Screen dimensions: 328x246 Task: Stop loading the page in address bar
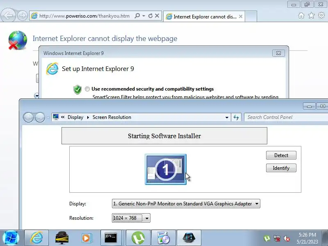[157, 16]
